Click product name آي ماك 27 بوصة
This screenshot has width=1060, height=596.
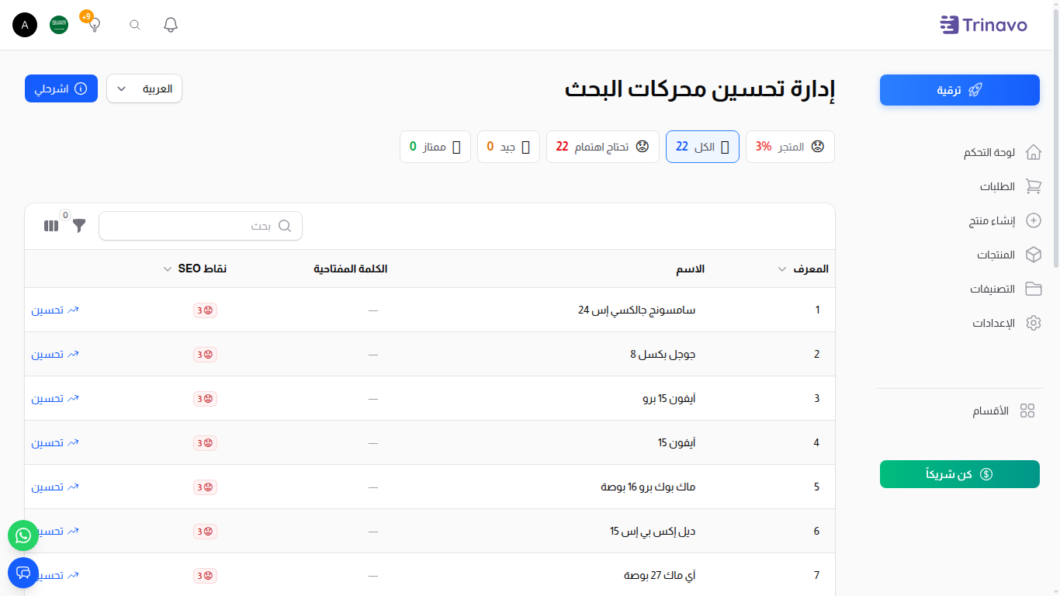pos(660,576)
